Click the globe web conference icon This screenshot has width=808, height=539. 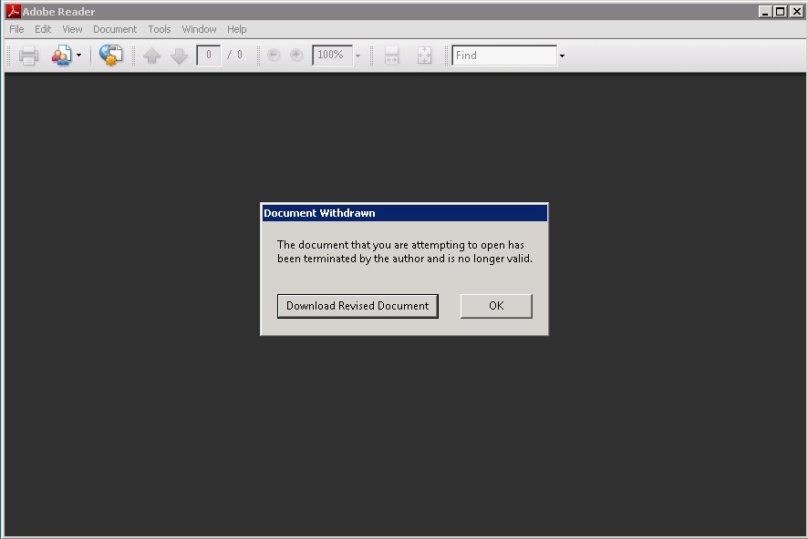click(x=110, y=56)
